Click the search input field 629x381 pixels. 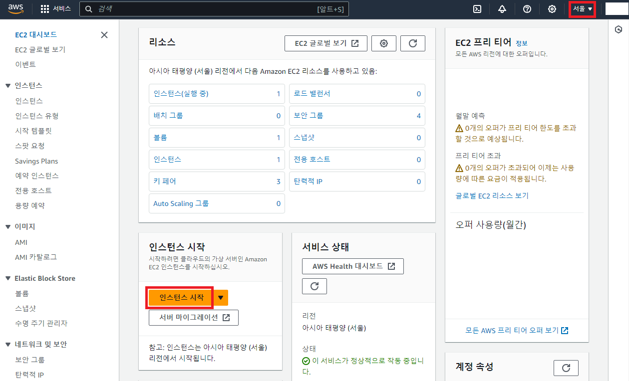(x=215, y=9)
